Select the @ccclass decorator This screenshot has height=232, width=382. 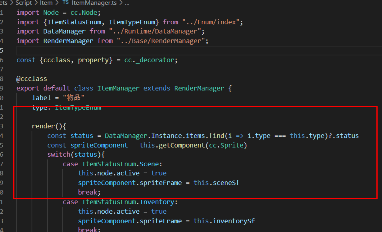32,79
